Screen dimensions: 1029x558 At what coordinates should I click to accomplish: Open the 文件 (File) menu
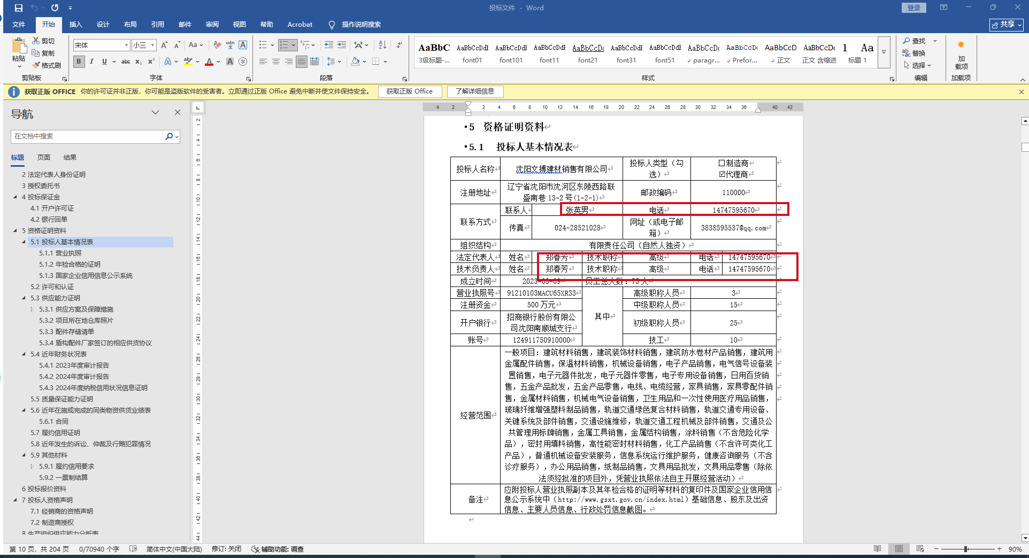click(x=19, y=25)
